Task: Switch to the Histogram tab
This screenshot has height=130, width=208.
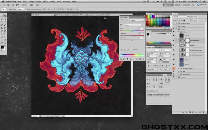Action: (x=159, y=75)
